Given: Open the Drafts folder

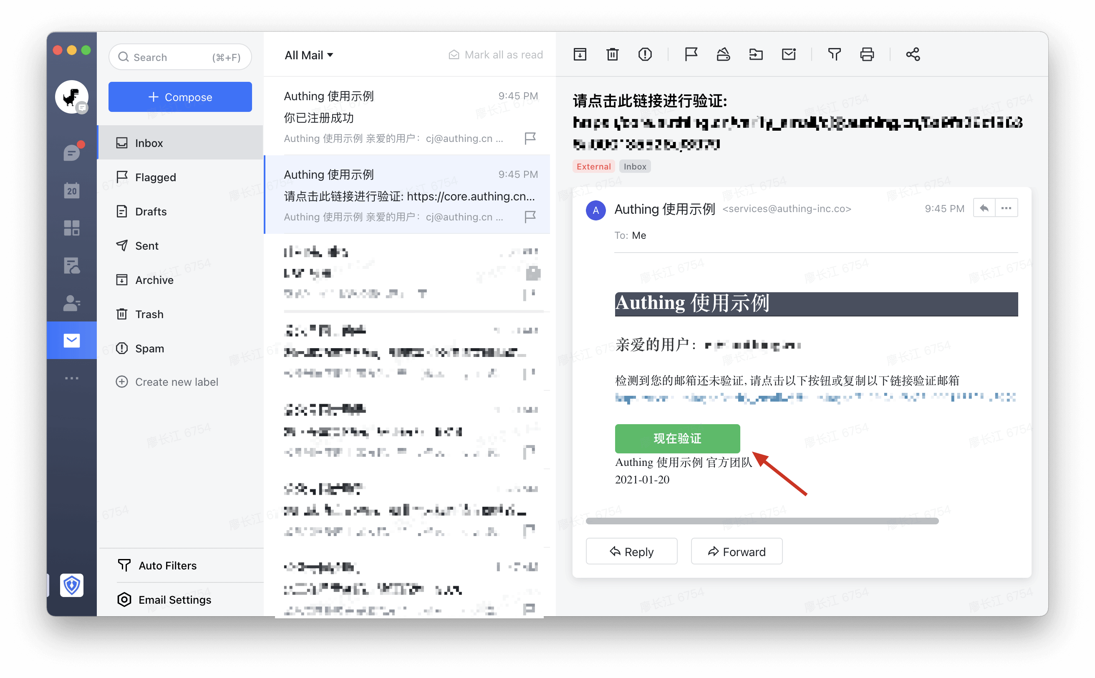Looking at the screenshot, I should (180, 211).
